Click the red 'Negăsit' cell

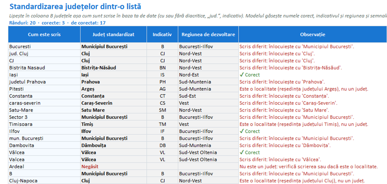pyautogui.click(x=114, y=167)
